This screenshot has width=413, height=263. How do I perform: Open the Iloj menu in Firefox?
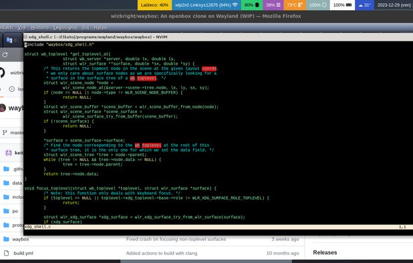point(86,27)
